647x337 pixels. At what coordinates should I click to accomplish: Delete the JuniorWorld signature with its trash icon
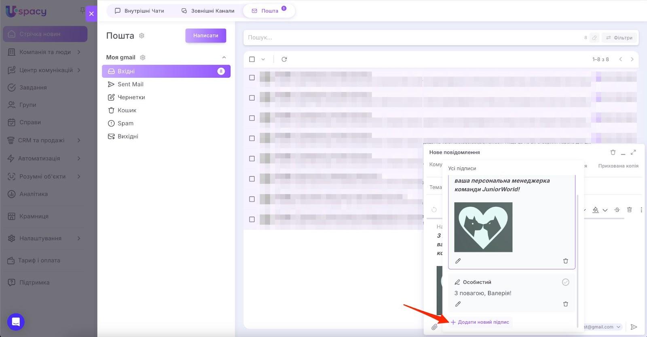(x=566, y=261)
